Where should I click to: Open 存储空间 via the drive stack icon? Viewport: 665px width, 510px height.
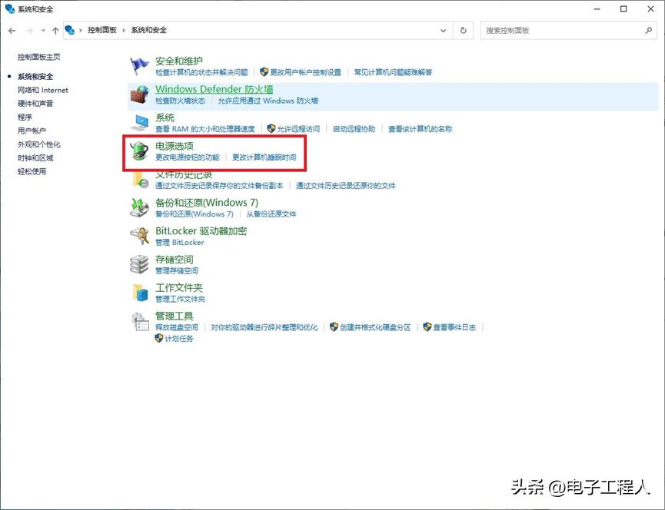(140, 264)
